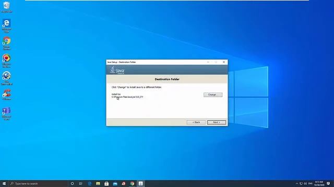Open the network status tray icon
This screenshot has width=334, height=187.
click(301, 183)
